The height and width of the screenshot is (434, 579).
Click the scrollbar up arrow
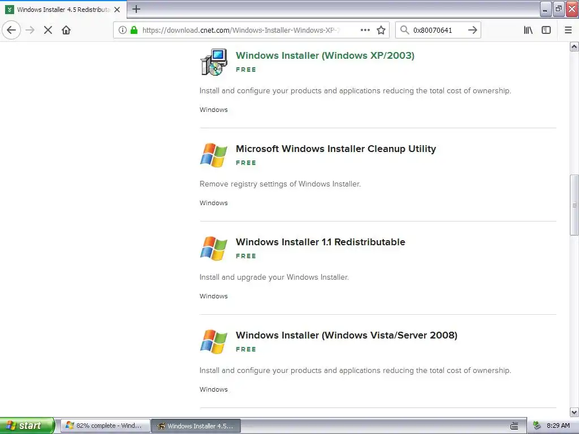click(x=574, y=46)
